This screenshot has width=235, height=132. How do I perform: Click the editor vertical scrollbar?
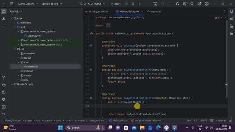coord(227,59)
